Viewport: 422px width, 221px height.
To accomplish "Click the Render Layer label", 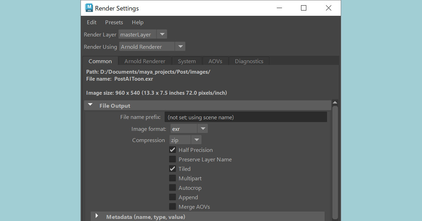I will 100,35.
